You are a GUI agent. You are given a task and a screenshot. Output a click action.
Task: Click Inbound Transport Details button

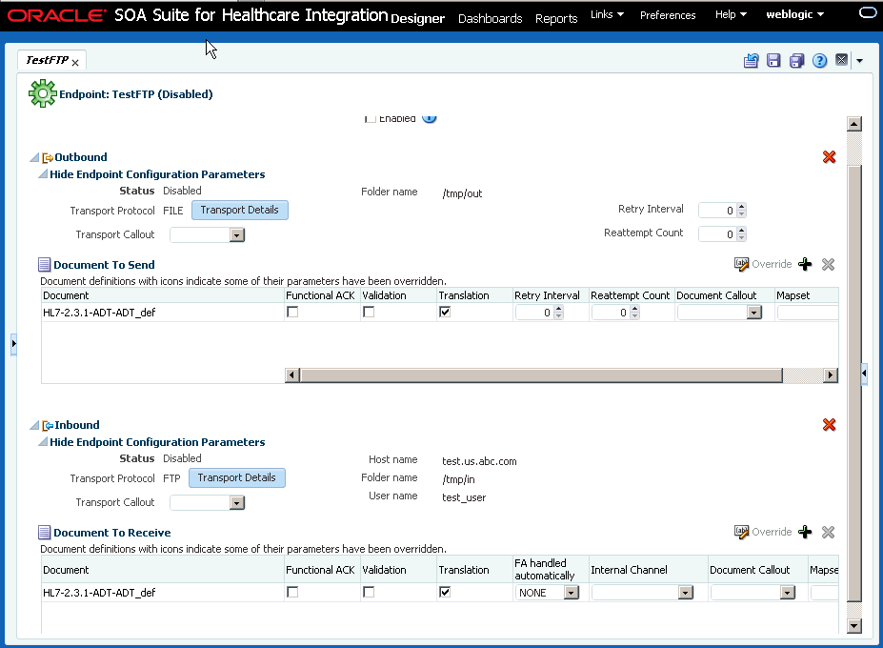click(x=237, y=477)
